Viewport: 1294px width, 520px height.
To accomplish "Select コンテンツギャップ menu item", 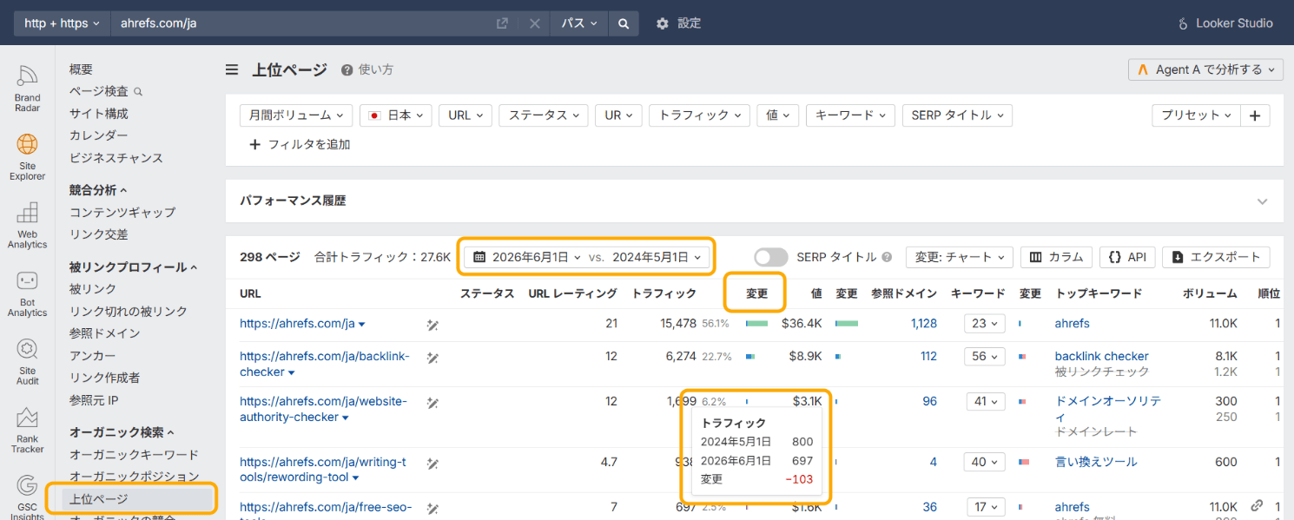I will 122,212.
